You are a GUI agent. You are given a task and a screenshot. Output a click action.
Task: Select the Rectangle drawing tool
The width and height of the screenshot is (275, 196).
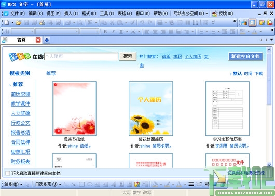click(82, 184)
